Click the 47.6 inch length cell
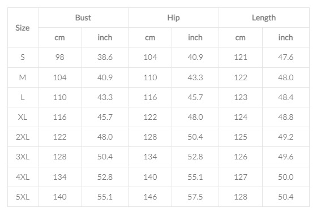Image resolution: width=321 pixels, height=212 pixels. pos(285,57)
